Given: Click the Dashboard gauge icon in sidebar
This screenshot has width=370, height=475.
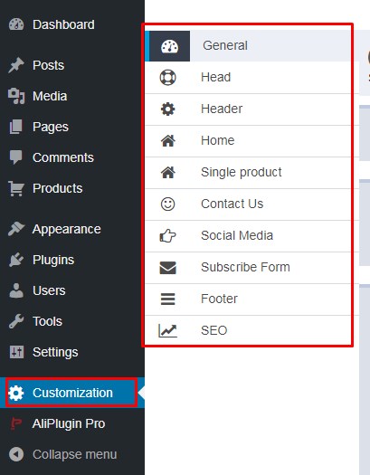Looking at the screenshot, I should pyautogui.click(x=16, y=24).
